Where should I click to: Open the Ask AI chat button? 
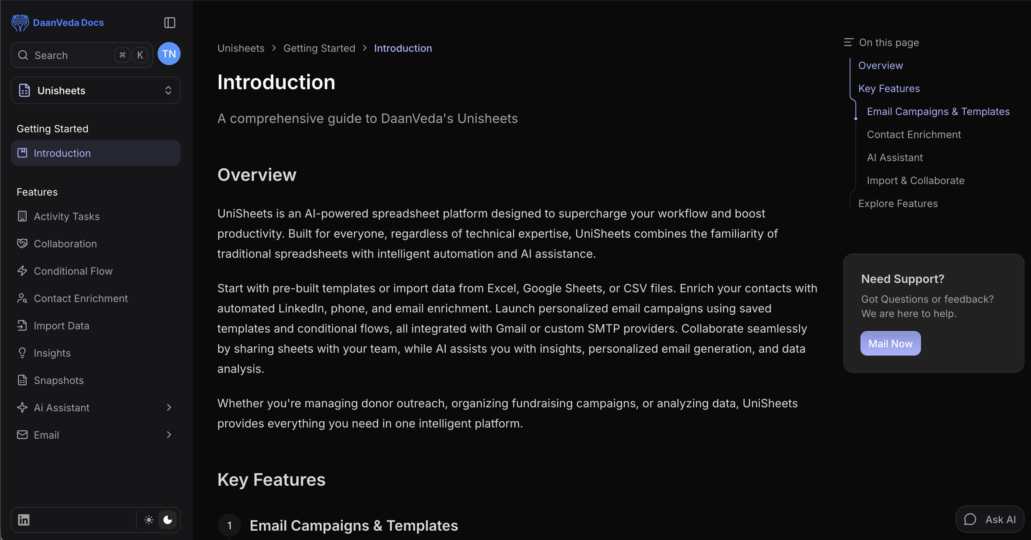[x=989, y=519]
